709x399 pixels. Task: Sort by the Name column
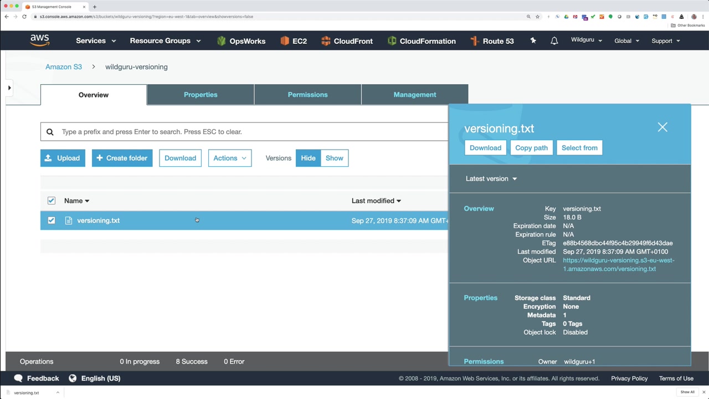(x=76, y=201)
